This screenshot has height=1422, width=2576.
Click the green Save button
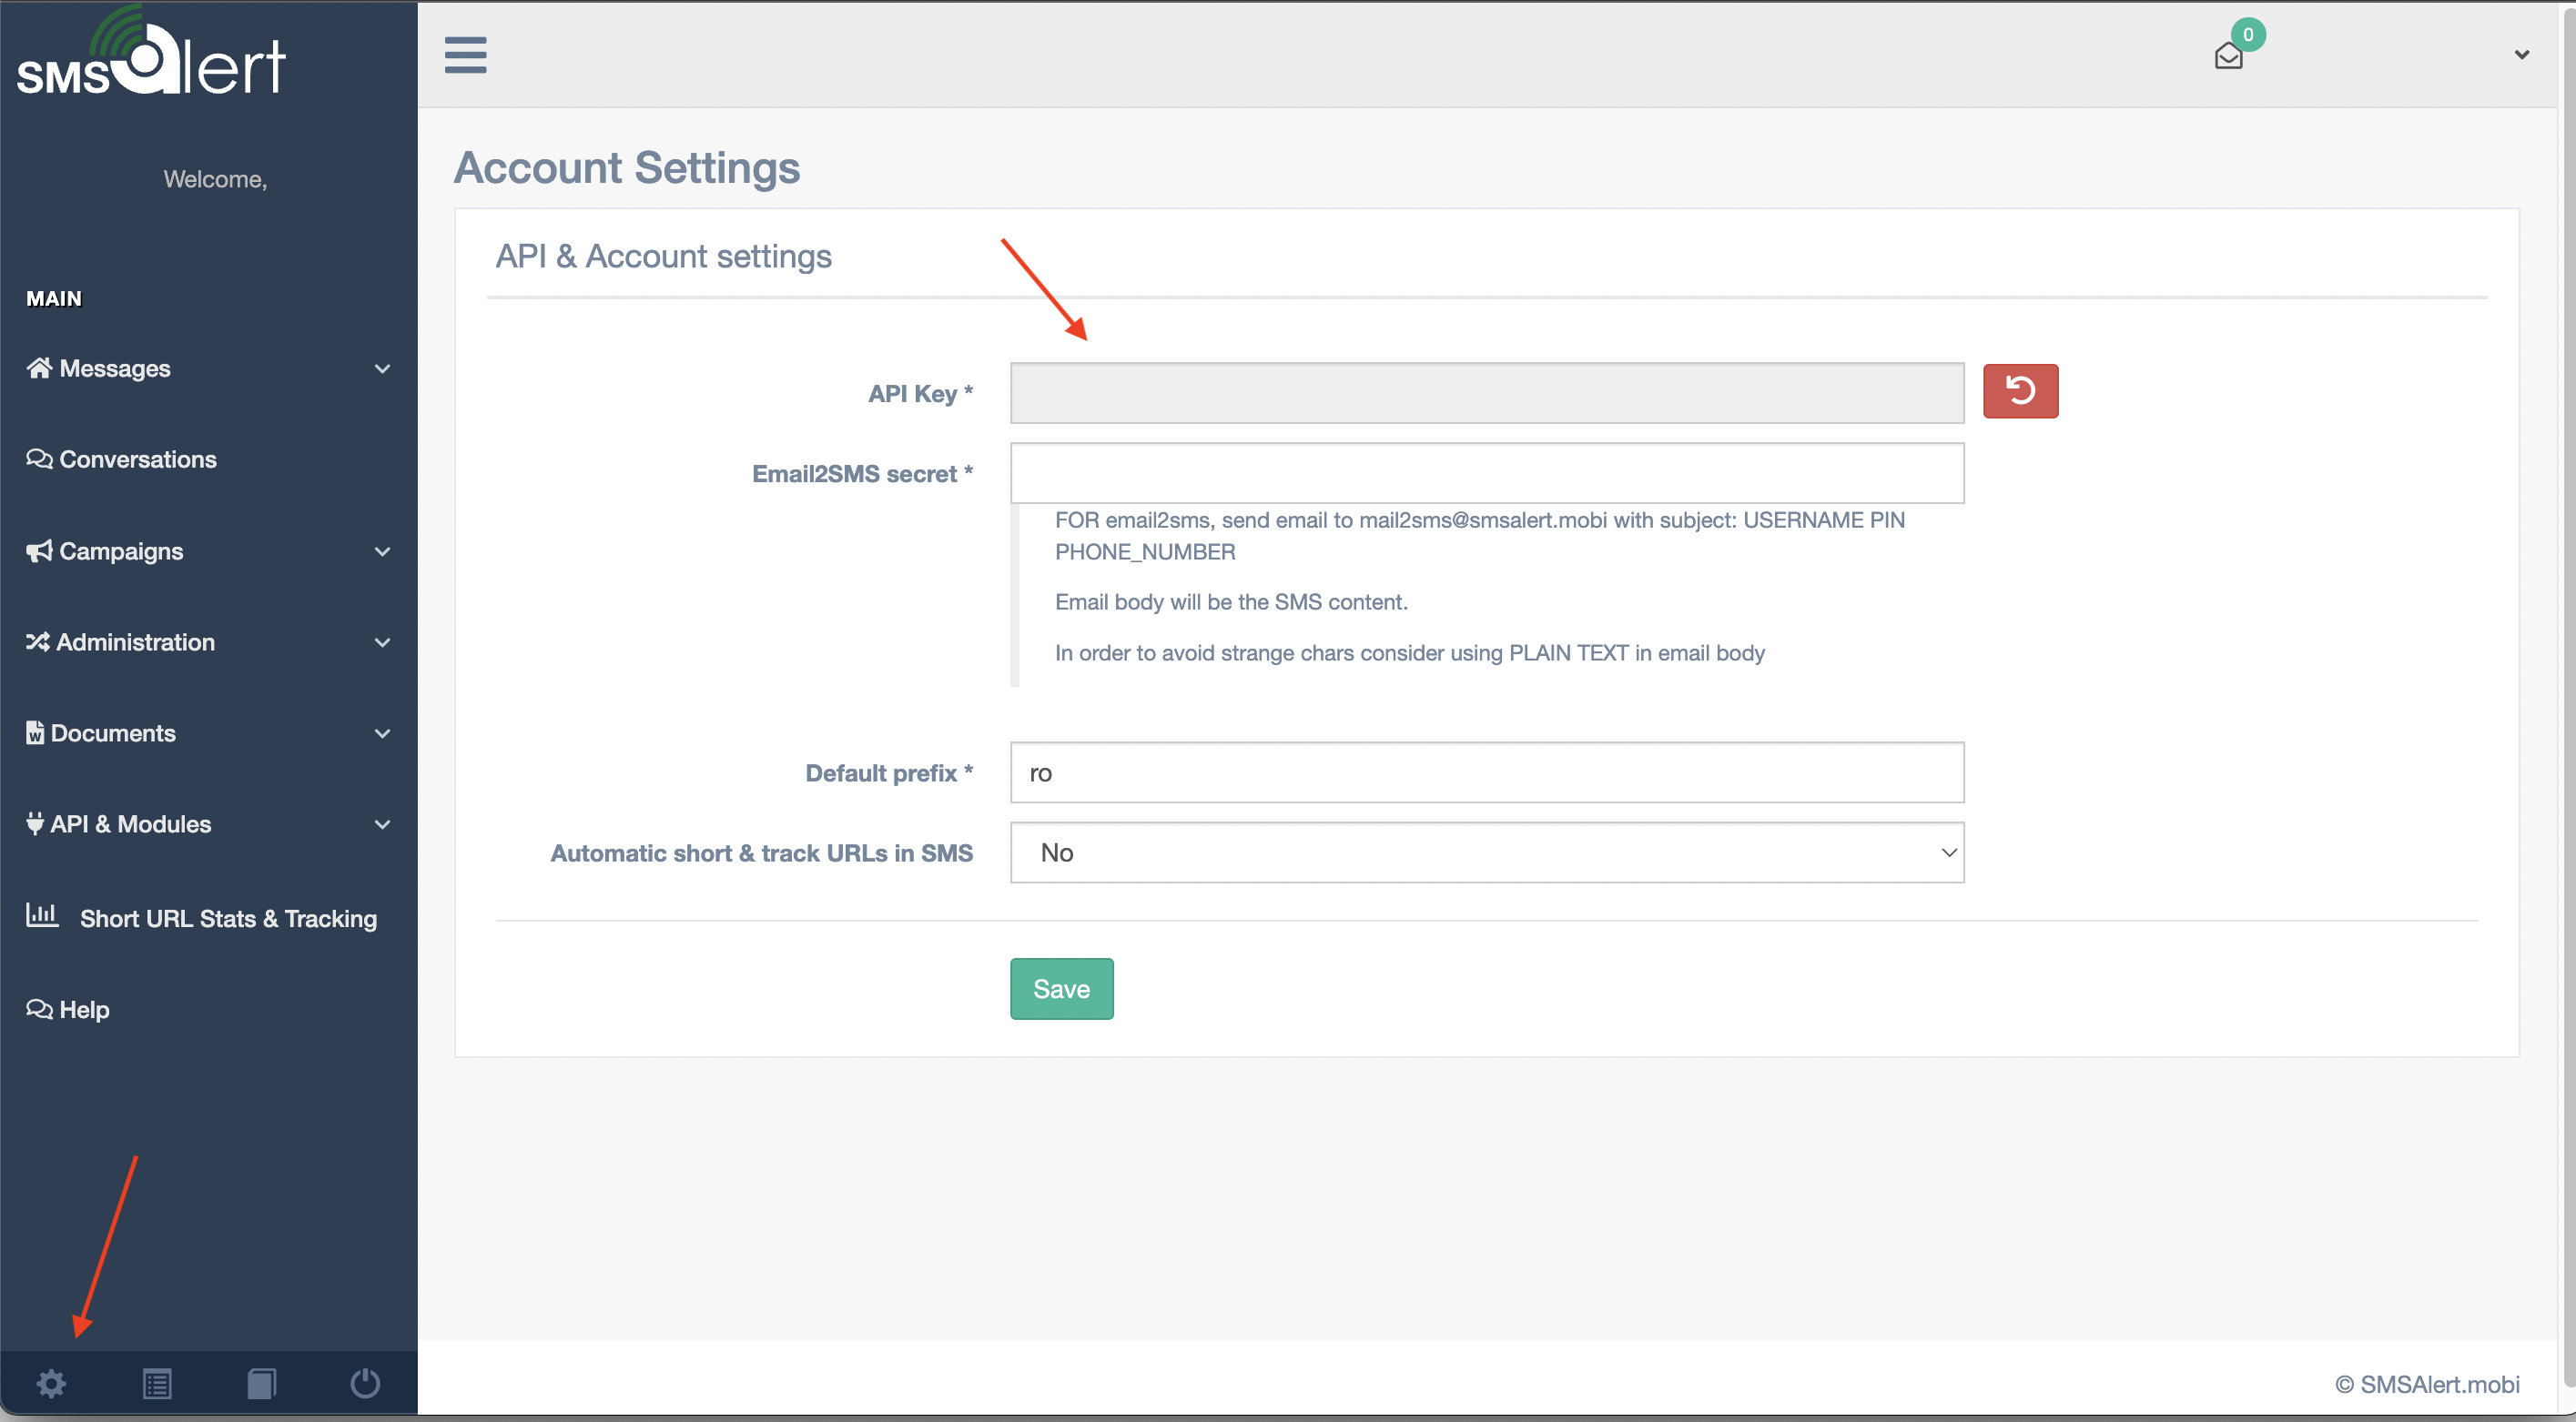pos(1061,988)
